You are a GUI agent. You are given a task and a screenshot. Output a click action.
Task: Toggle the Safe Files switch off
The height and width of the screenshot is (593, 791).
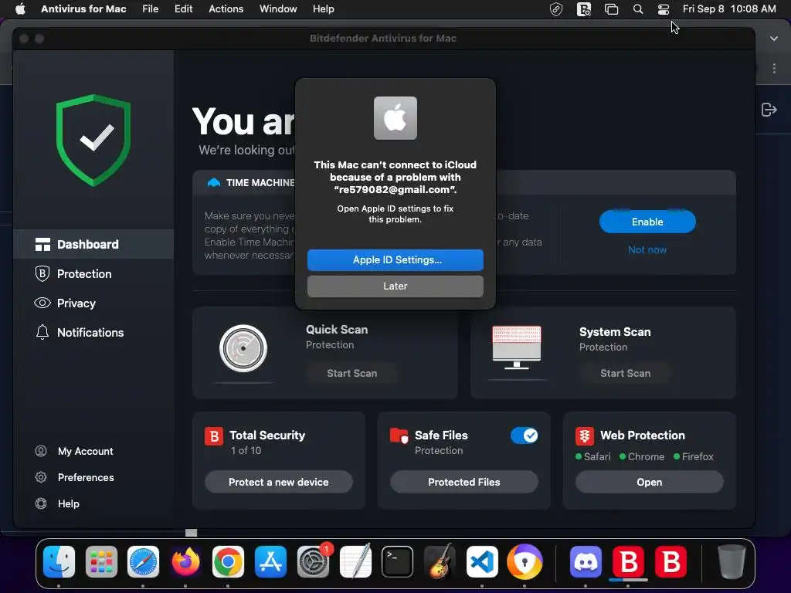point(525,435)
